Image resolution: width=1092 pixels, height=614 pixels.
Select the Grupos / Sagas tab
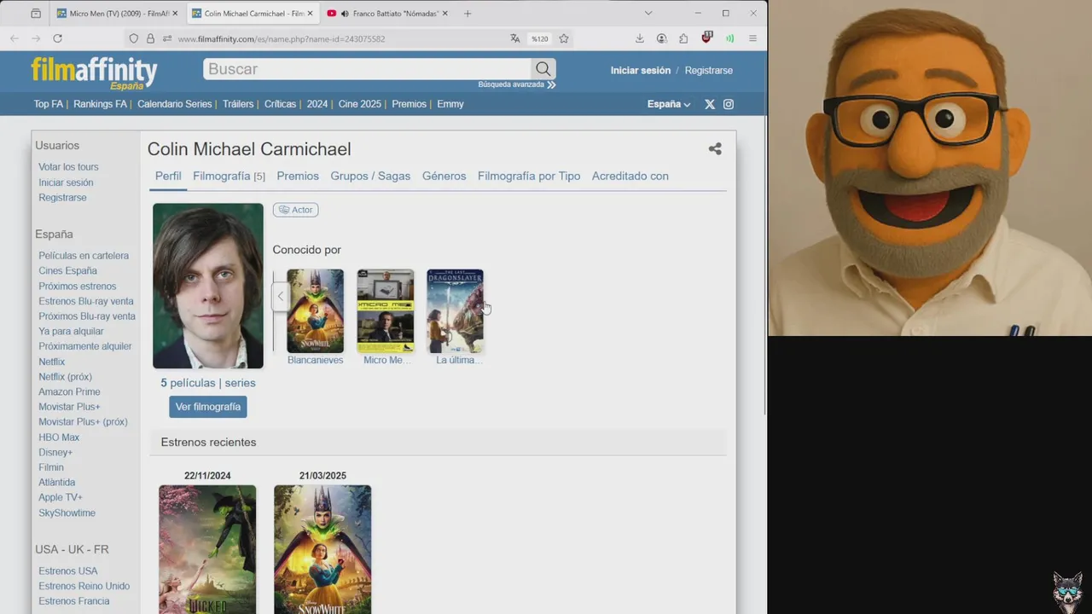370,177
